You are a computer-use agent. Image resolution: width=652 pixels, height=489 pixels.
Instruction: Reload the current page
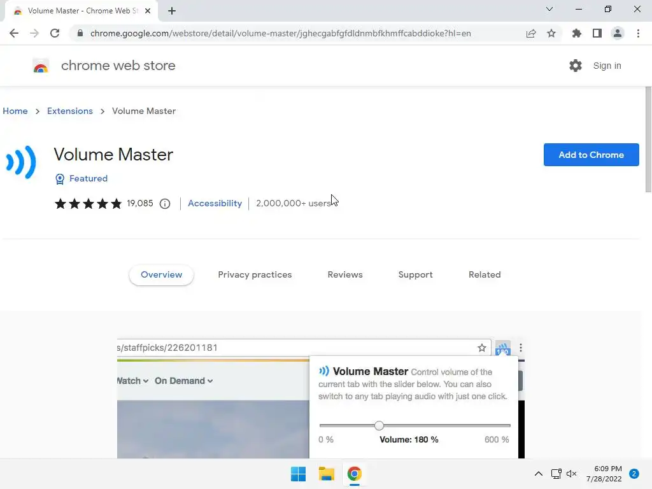pyautogui.click(x=55, y=33)
